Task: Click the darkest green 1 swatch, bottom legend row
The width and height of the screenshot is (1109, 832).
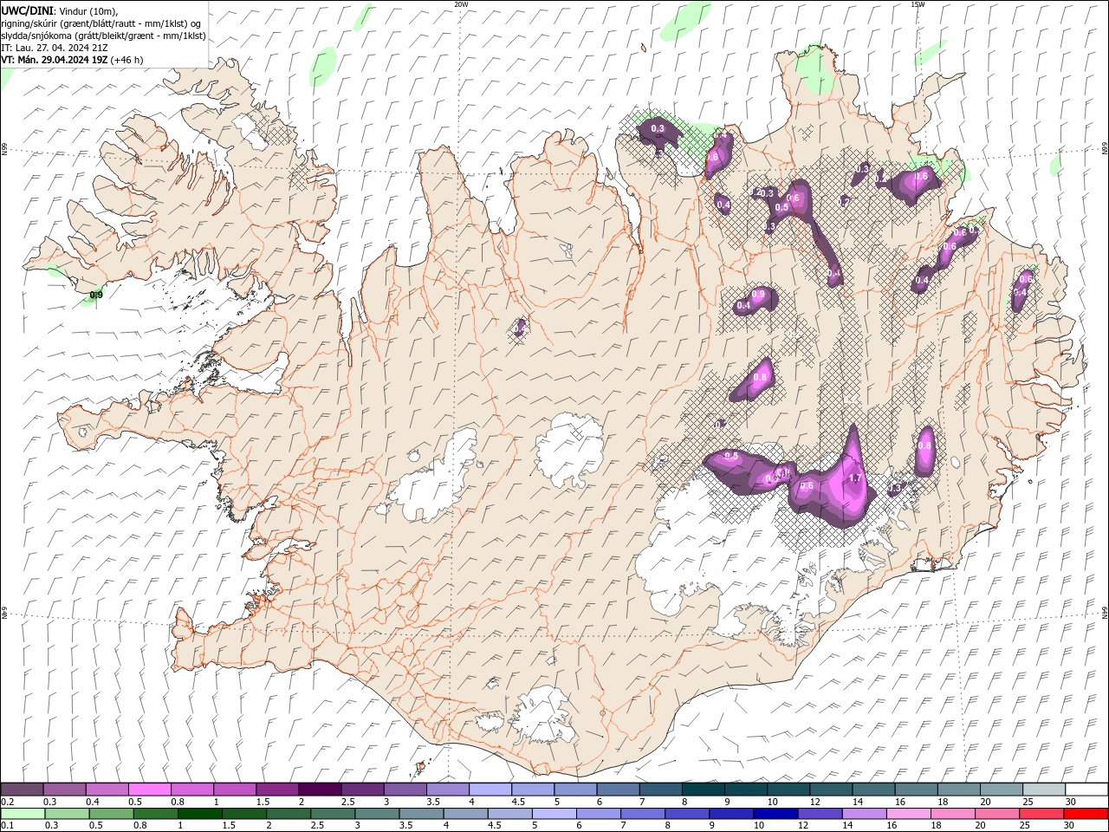Action: pyautogui.click(x=200, y=814)
